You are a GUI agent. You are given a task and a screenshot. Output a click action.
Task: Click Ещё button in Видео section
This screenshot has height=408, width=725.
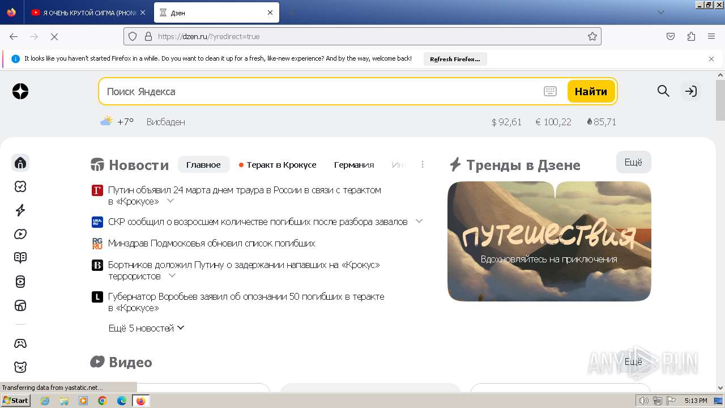coord(633,362)
